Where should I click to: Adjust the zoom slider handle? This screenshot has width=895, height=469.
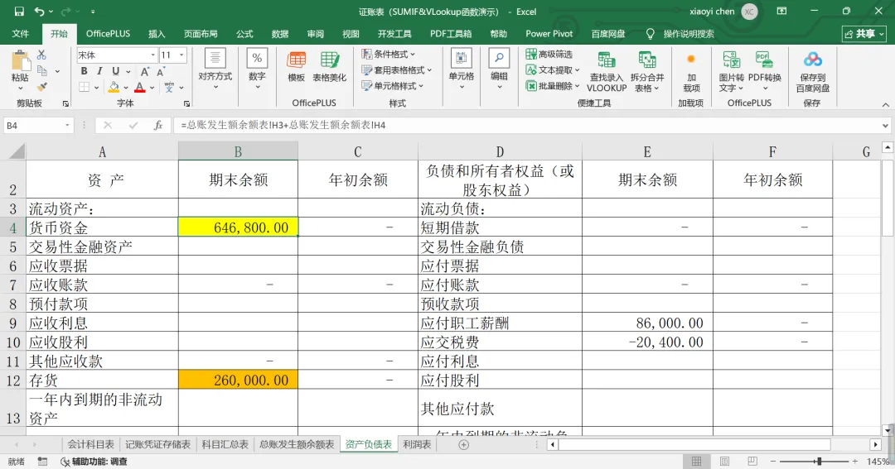819,461
